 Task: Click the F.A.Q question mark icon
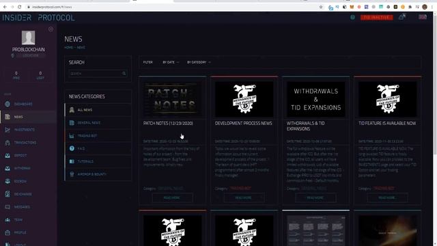tap(72, 148)
